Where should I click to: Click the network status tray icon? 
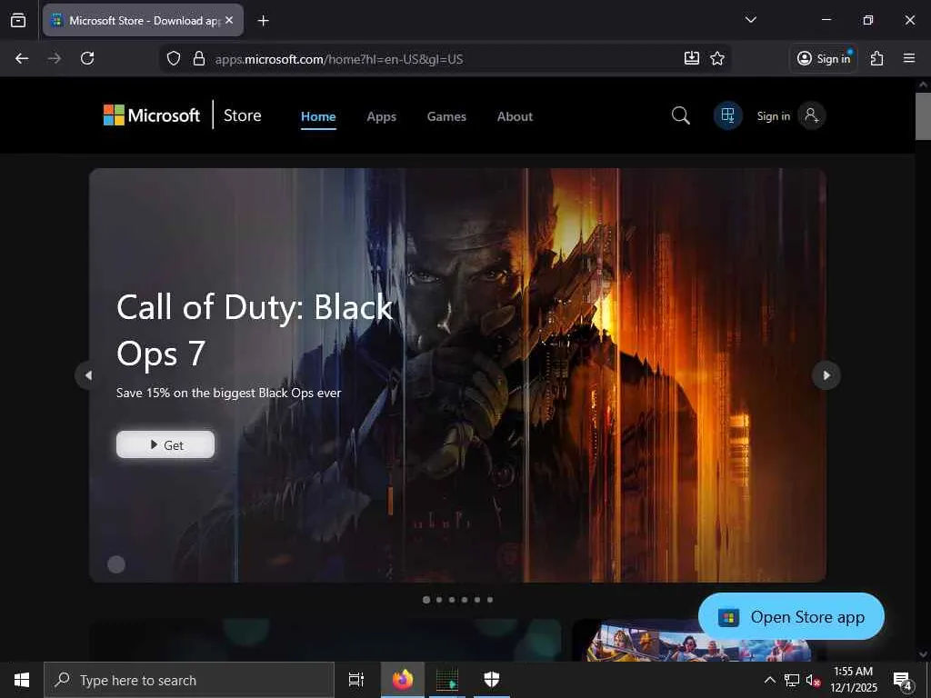point(792,680)
